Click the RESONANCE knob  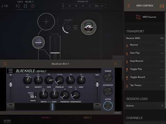(x=76, y=95)
